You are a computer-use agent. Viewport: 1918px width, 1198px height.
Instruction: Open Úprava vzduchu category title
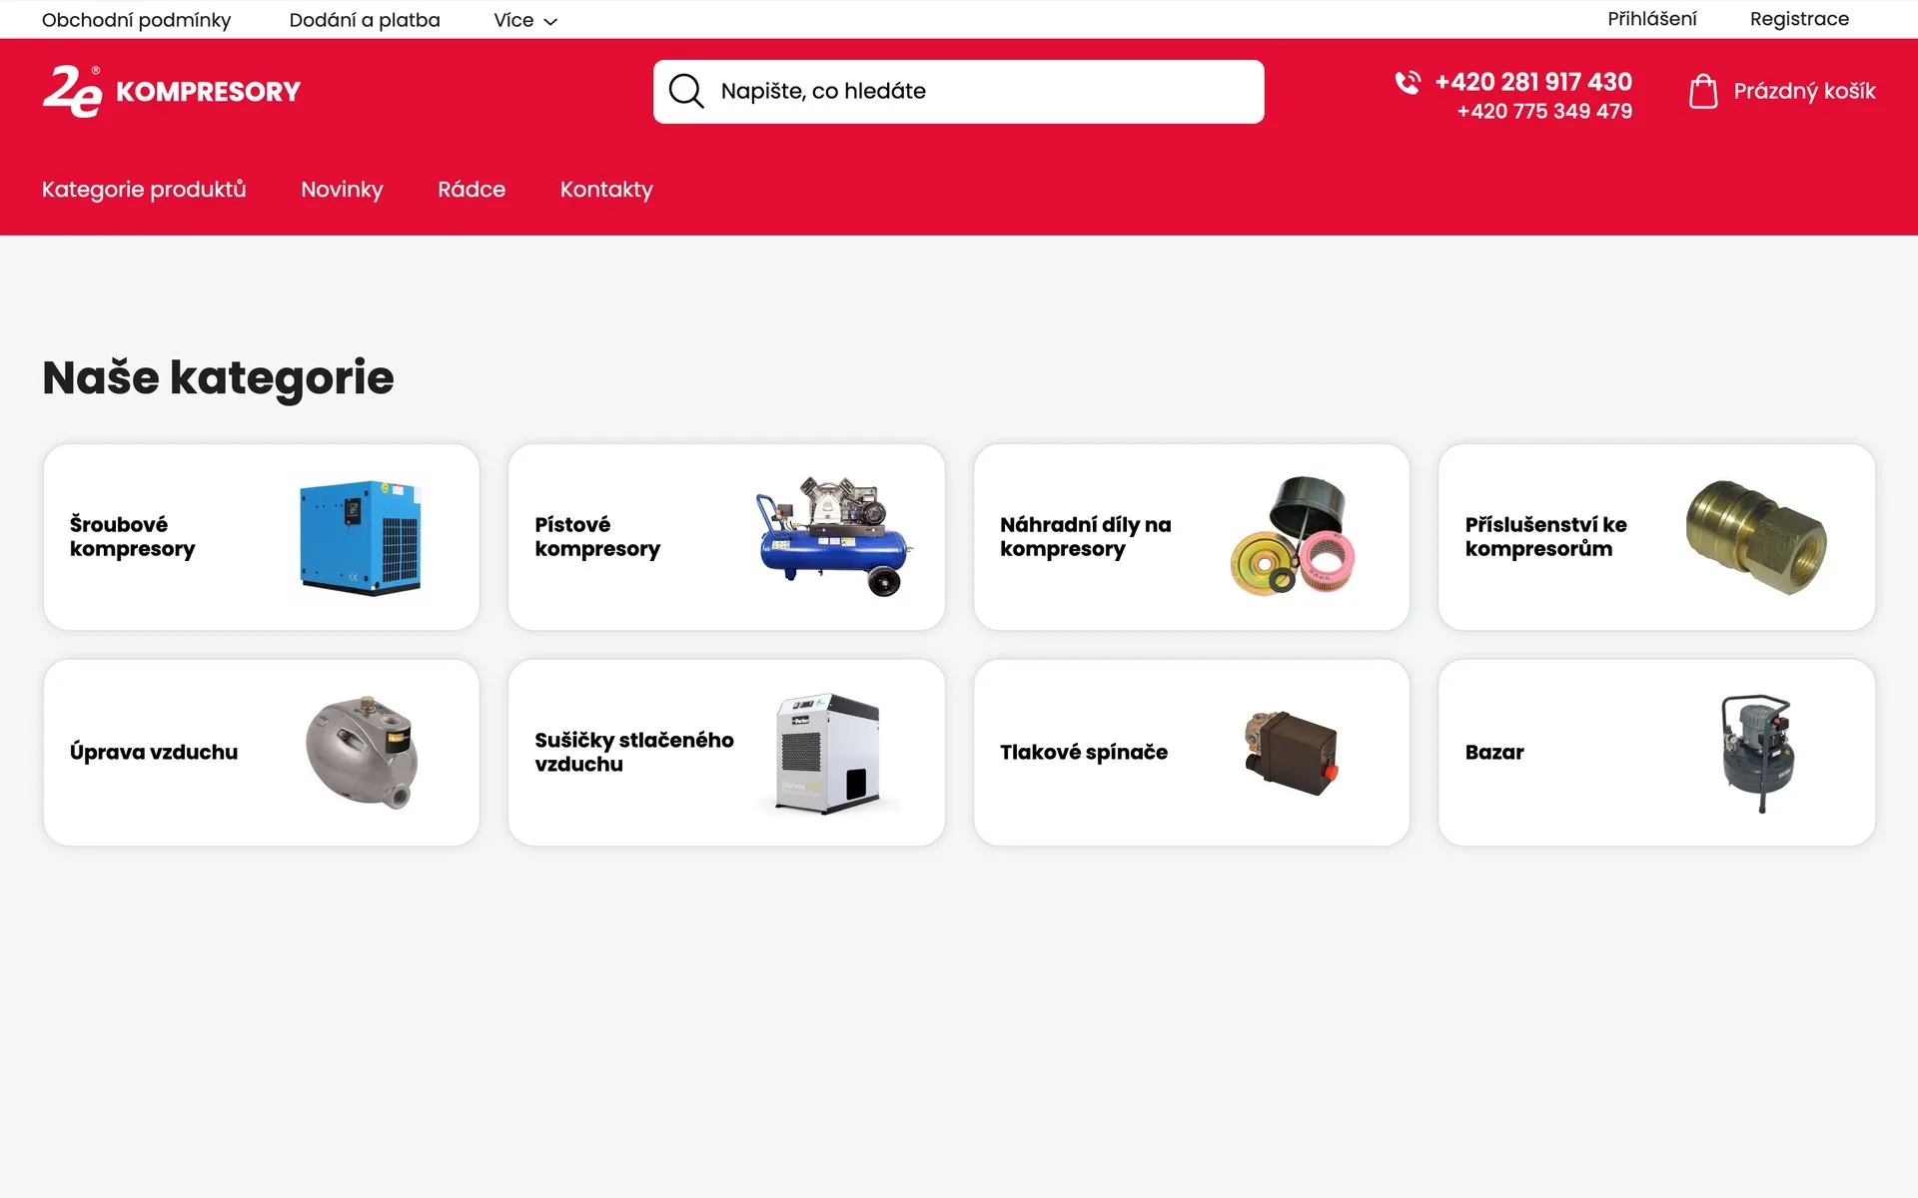pyautogui.click(x=154, y=753)
